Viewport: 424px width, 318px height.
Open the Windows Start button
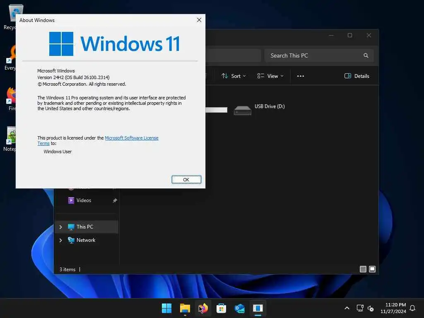[x=166, y=308]
